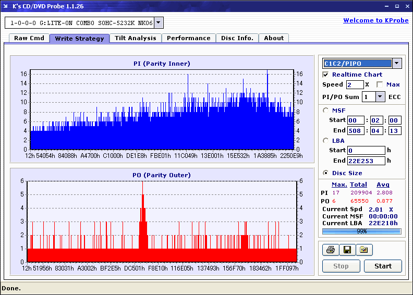The width and height of the screenshot is (413, 295).
Task: Select the Disc Size radio button
Action: 326,173
